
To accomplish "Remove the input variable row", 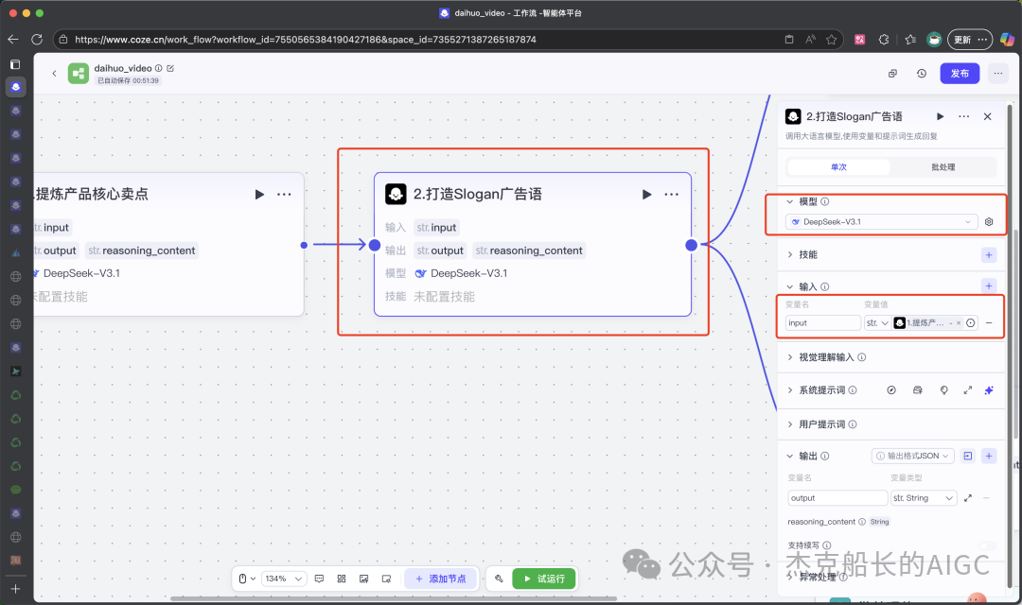I will (x=989, y=323).
